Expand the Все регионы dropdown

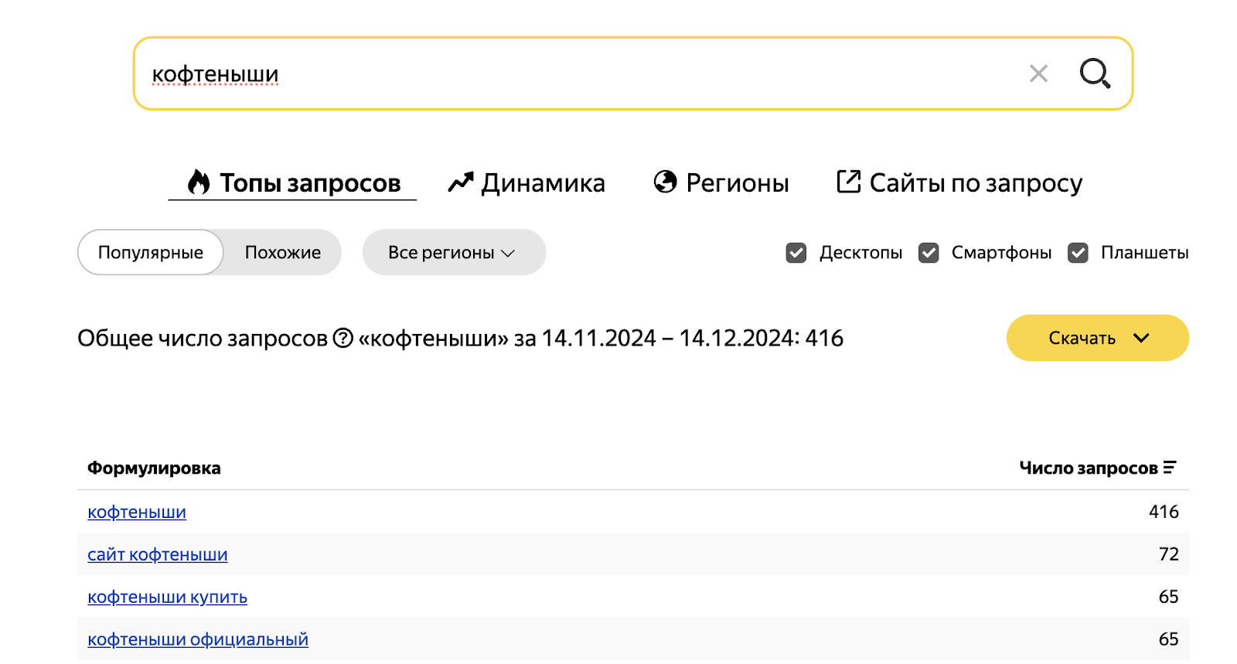(454, 252)
